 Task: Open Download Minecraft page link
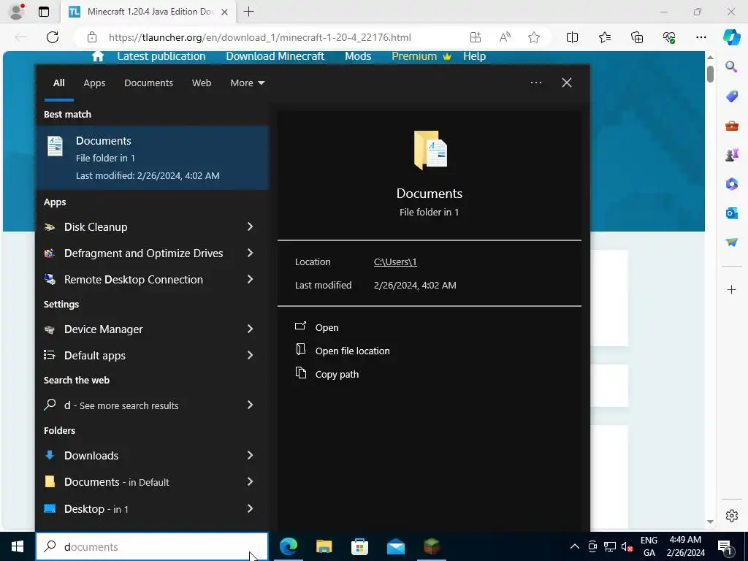pos(275,56)
